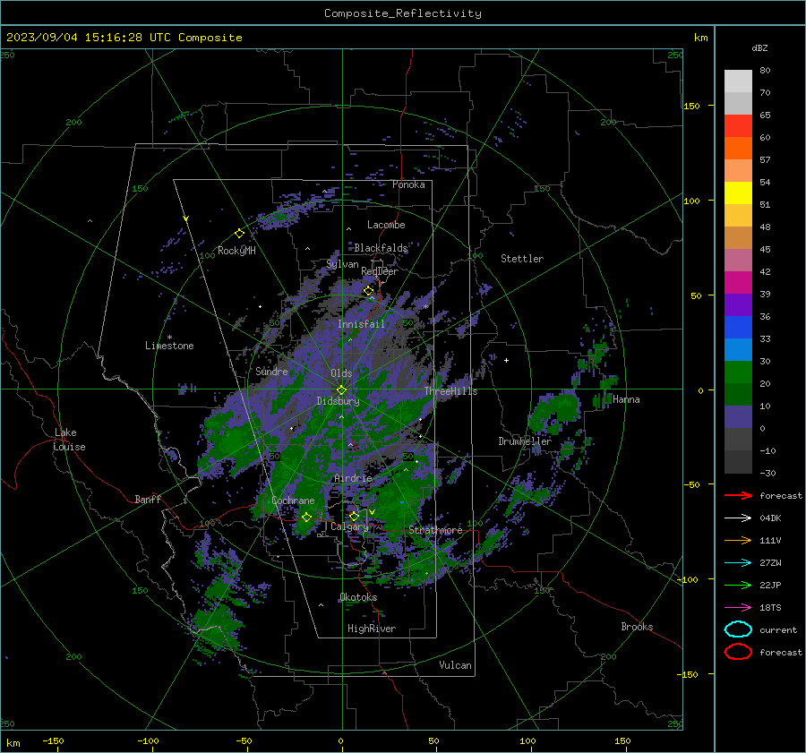Click the yellow diamond marker near RockyMH
This screenshot has height=753, width=806.
coord(239,234)
